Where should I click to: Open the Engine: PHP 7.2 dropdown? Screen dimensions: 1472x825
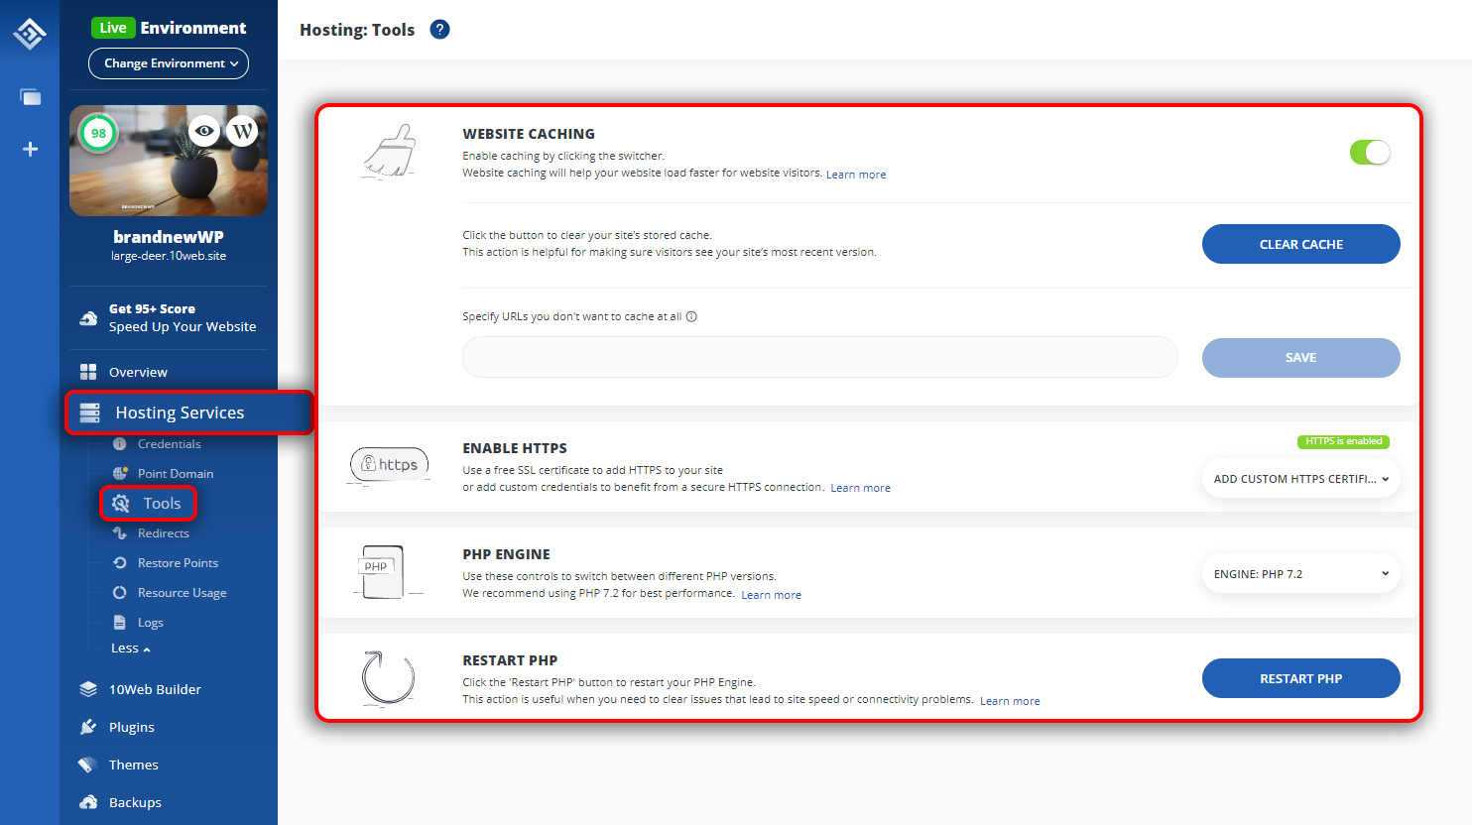[x=1300, y=574]
